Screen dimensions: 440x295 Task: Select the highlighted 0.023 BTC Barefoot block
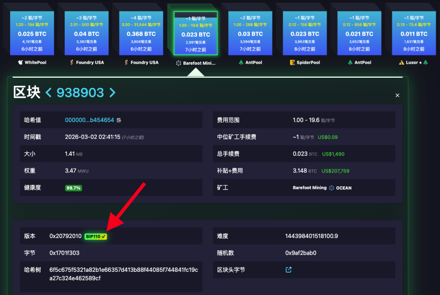[196, 33]
